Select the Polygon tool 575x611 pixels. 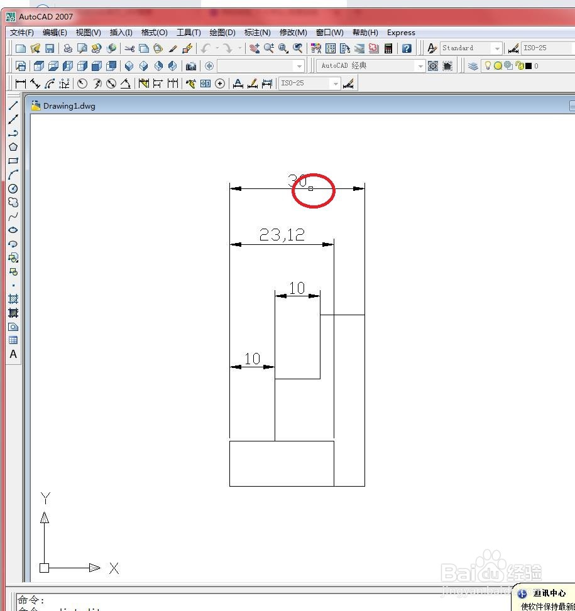[13, 147]
